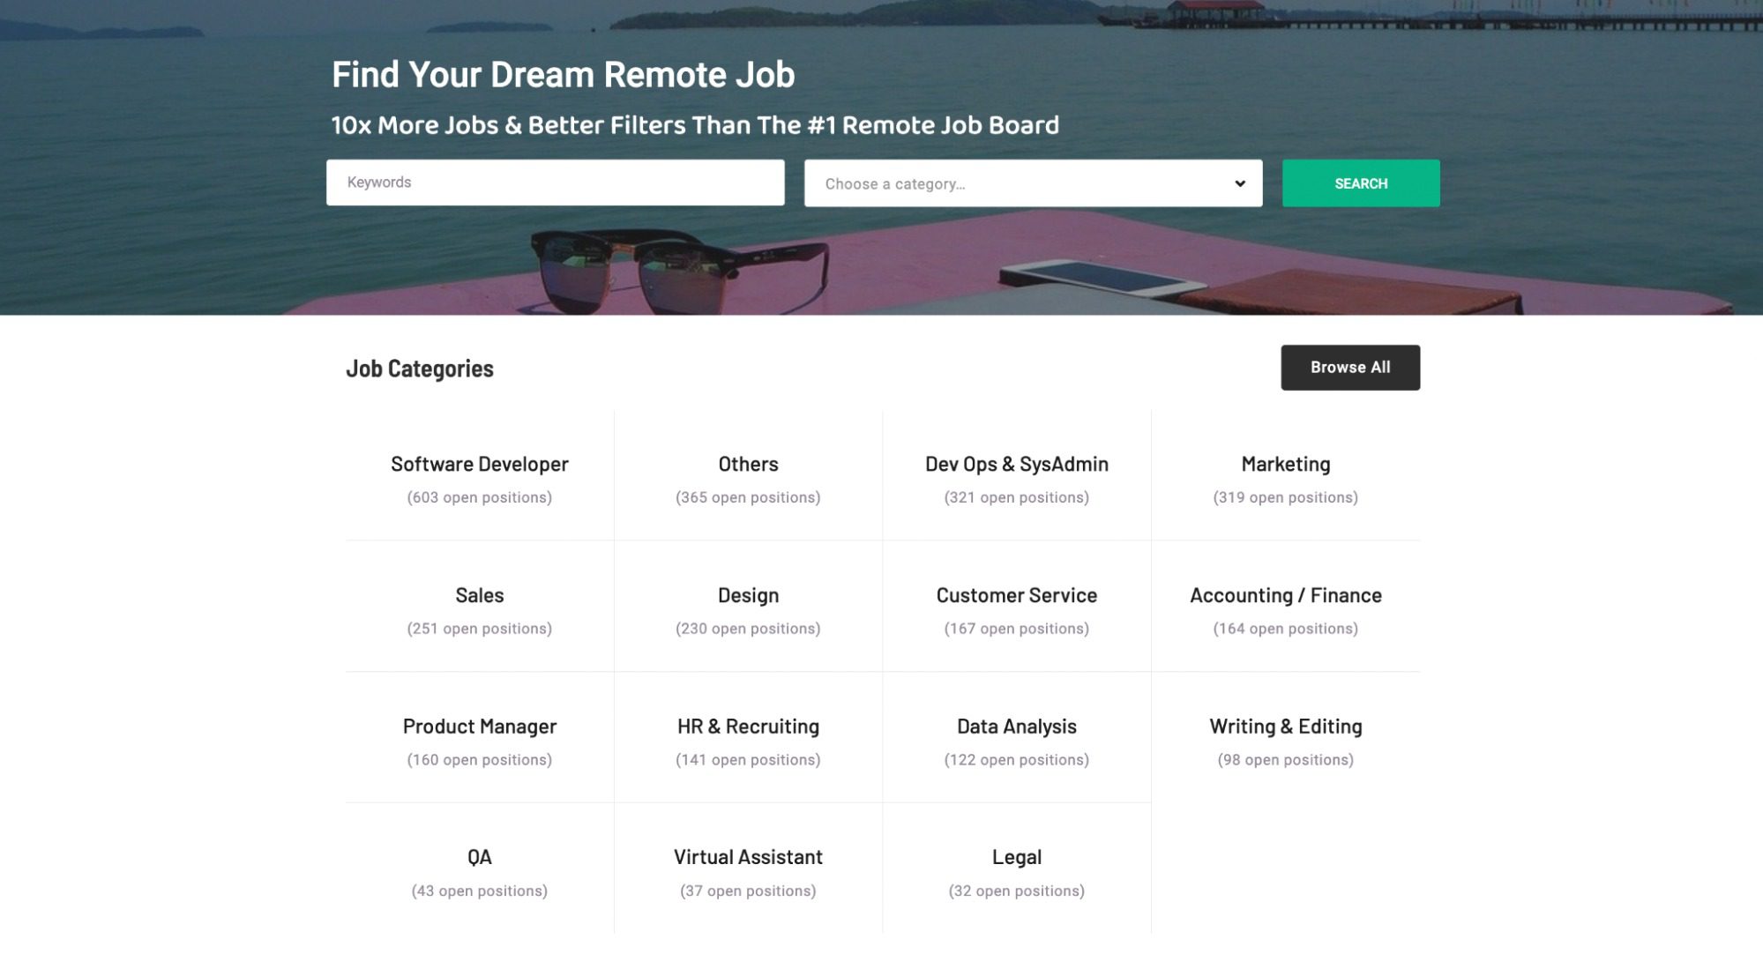Click the dropdown chevron arrow

coord(1239,183)
